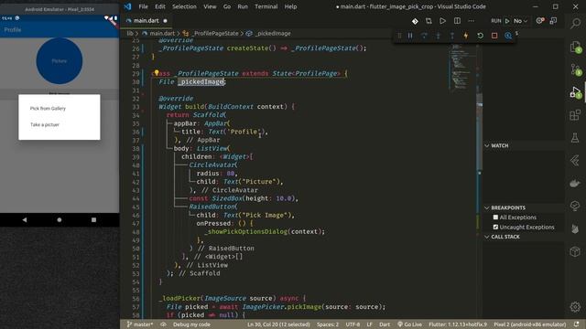Screen dimensions: 586x329
Task: Open the Flutter outline activity icon
Action: pos(575,161)
